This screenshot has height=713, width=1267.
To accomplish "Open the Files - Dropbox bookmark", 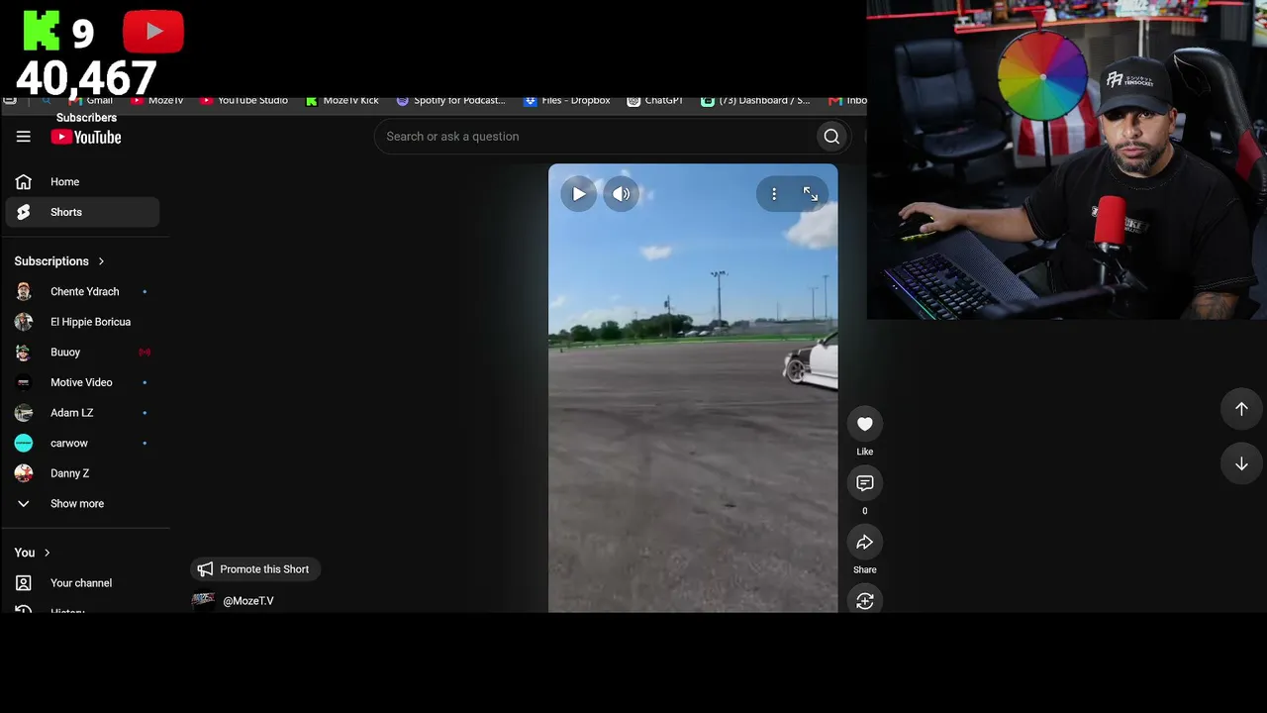I will pyautogui.click(x=567, y=100).
